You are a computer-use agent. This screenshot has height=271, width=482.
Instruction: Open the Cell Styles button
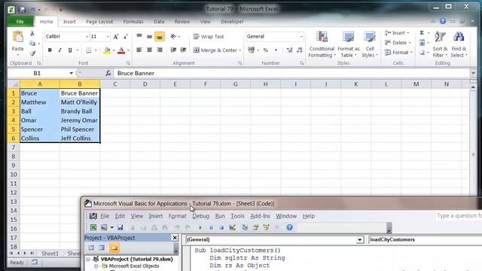click(x=370, y=44)
